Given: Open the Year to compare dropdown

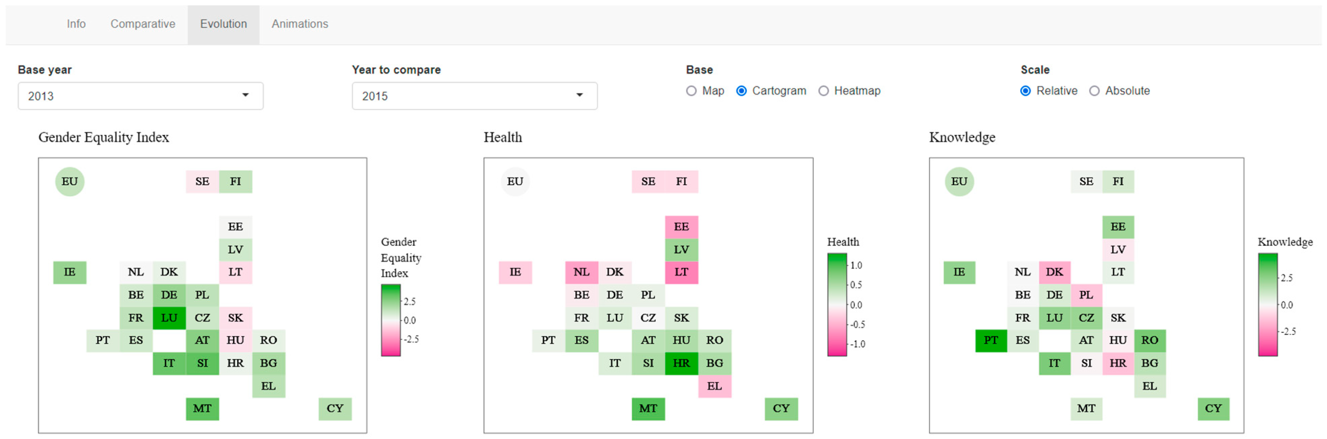Looking at the screenshot, I should coord(474,96).
